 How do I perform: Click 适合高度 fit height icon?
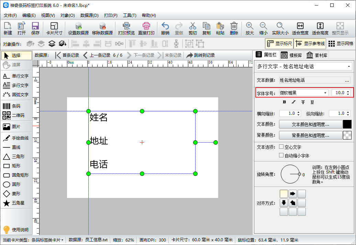320,29
